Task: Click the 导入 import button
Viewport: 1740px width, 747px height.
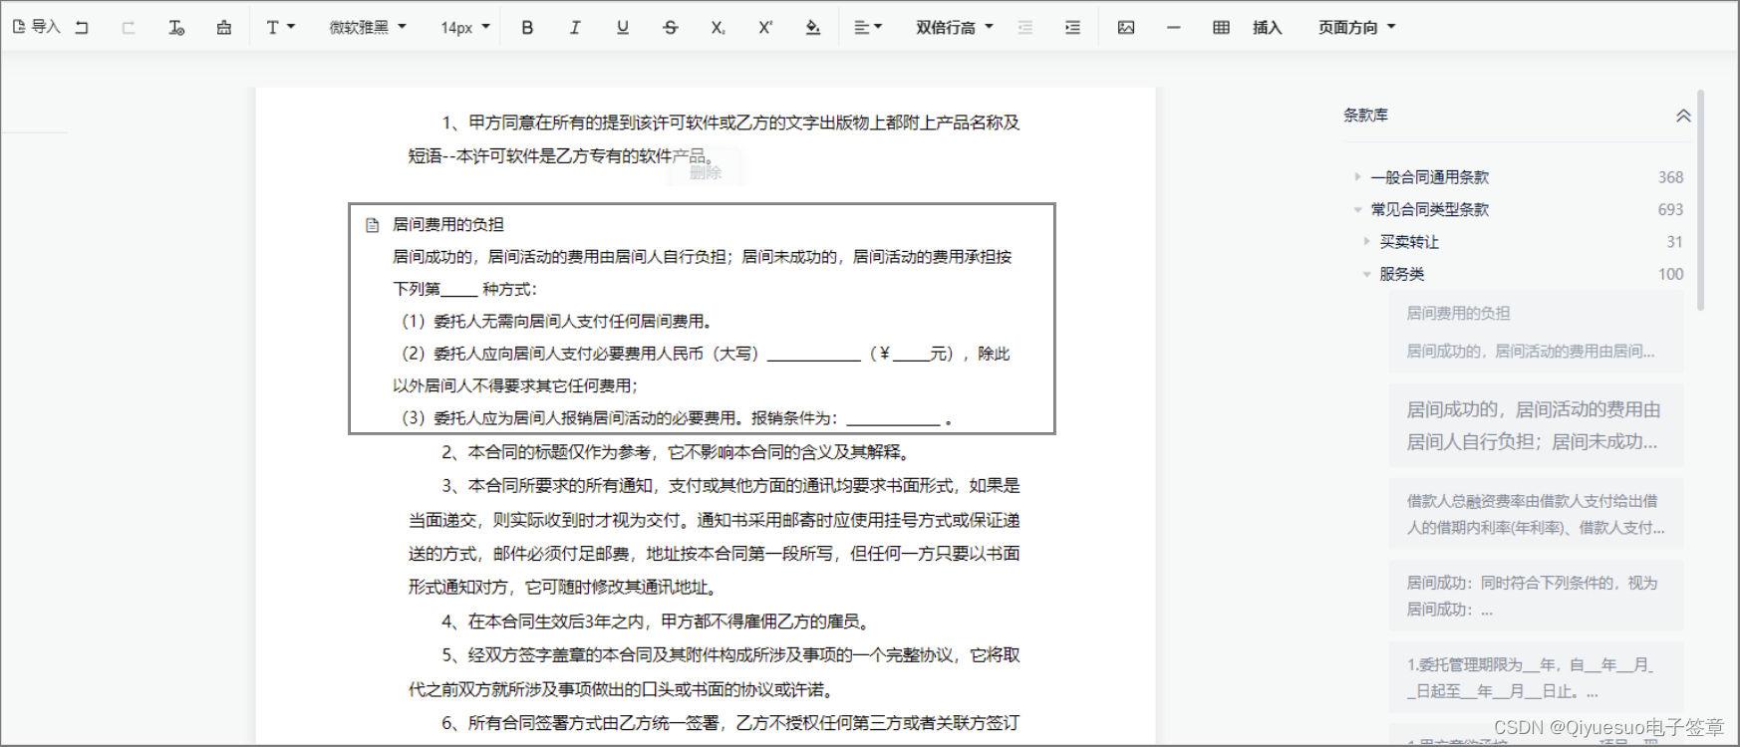Action: (36, 27)
